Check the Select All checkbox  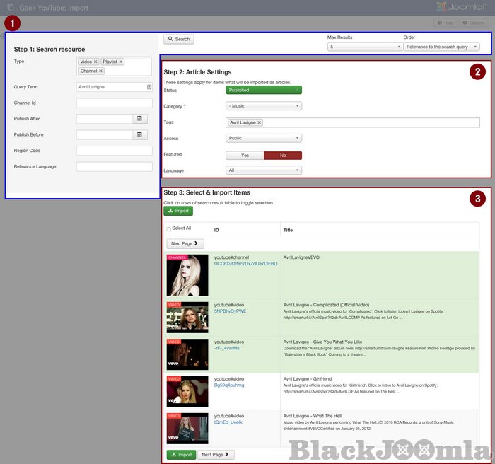pyautogui.click(x=168, y=228)
